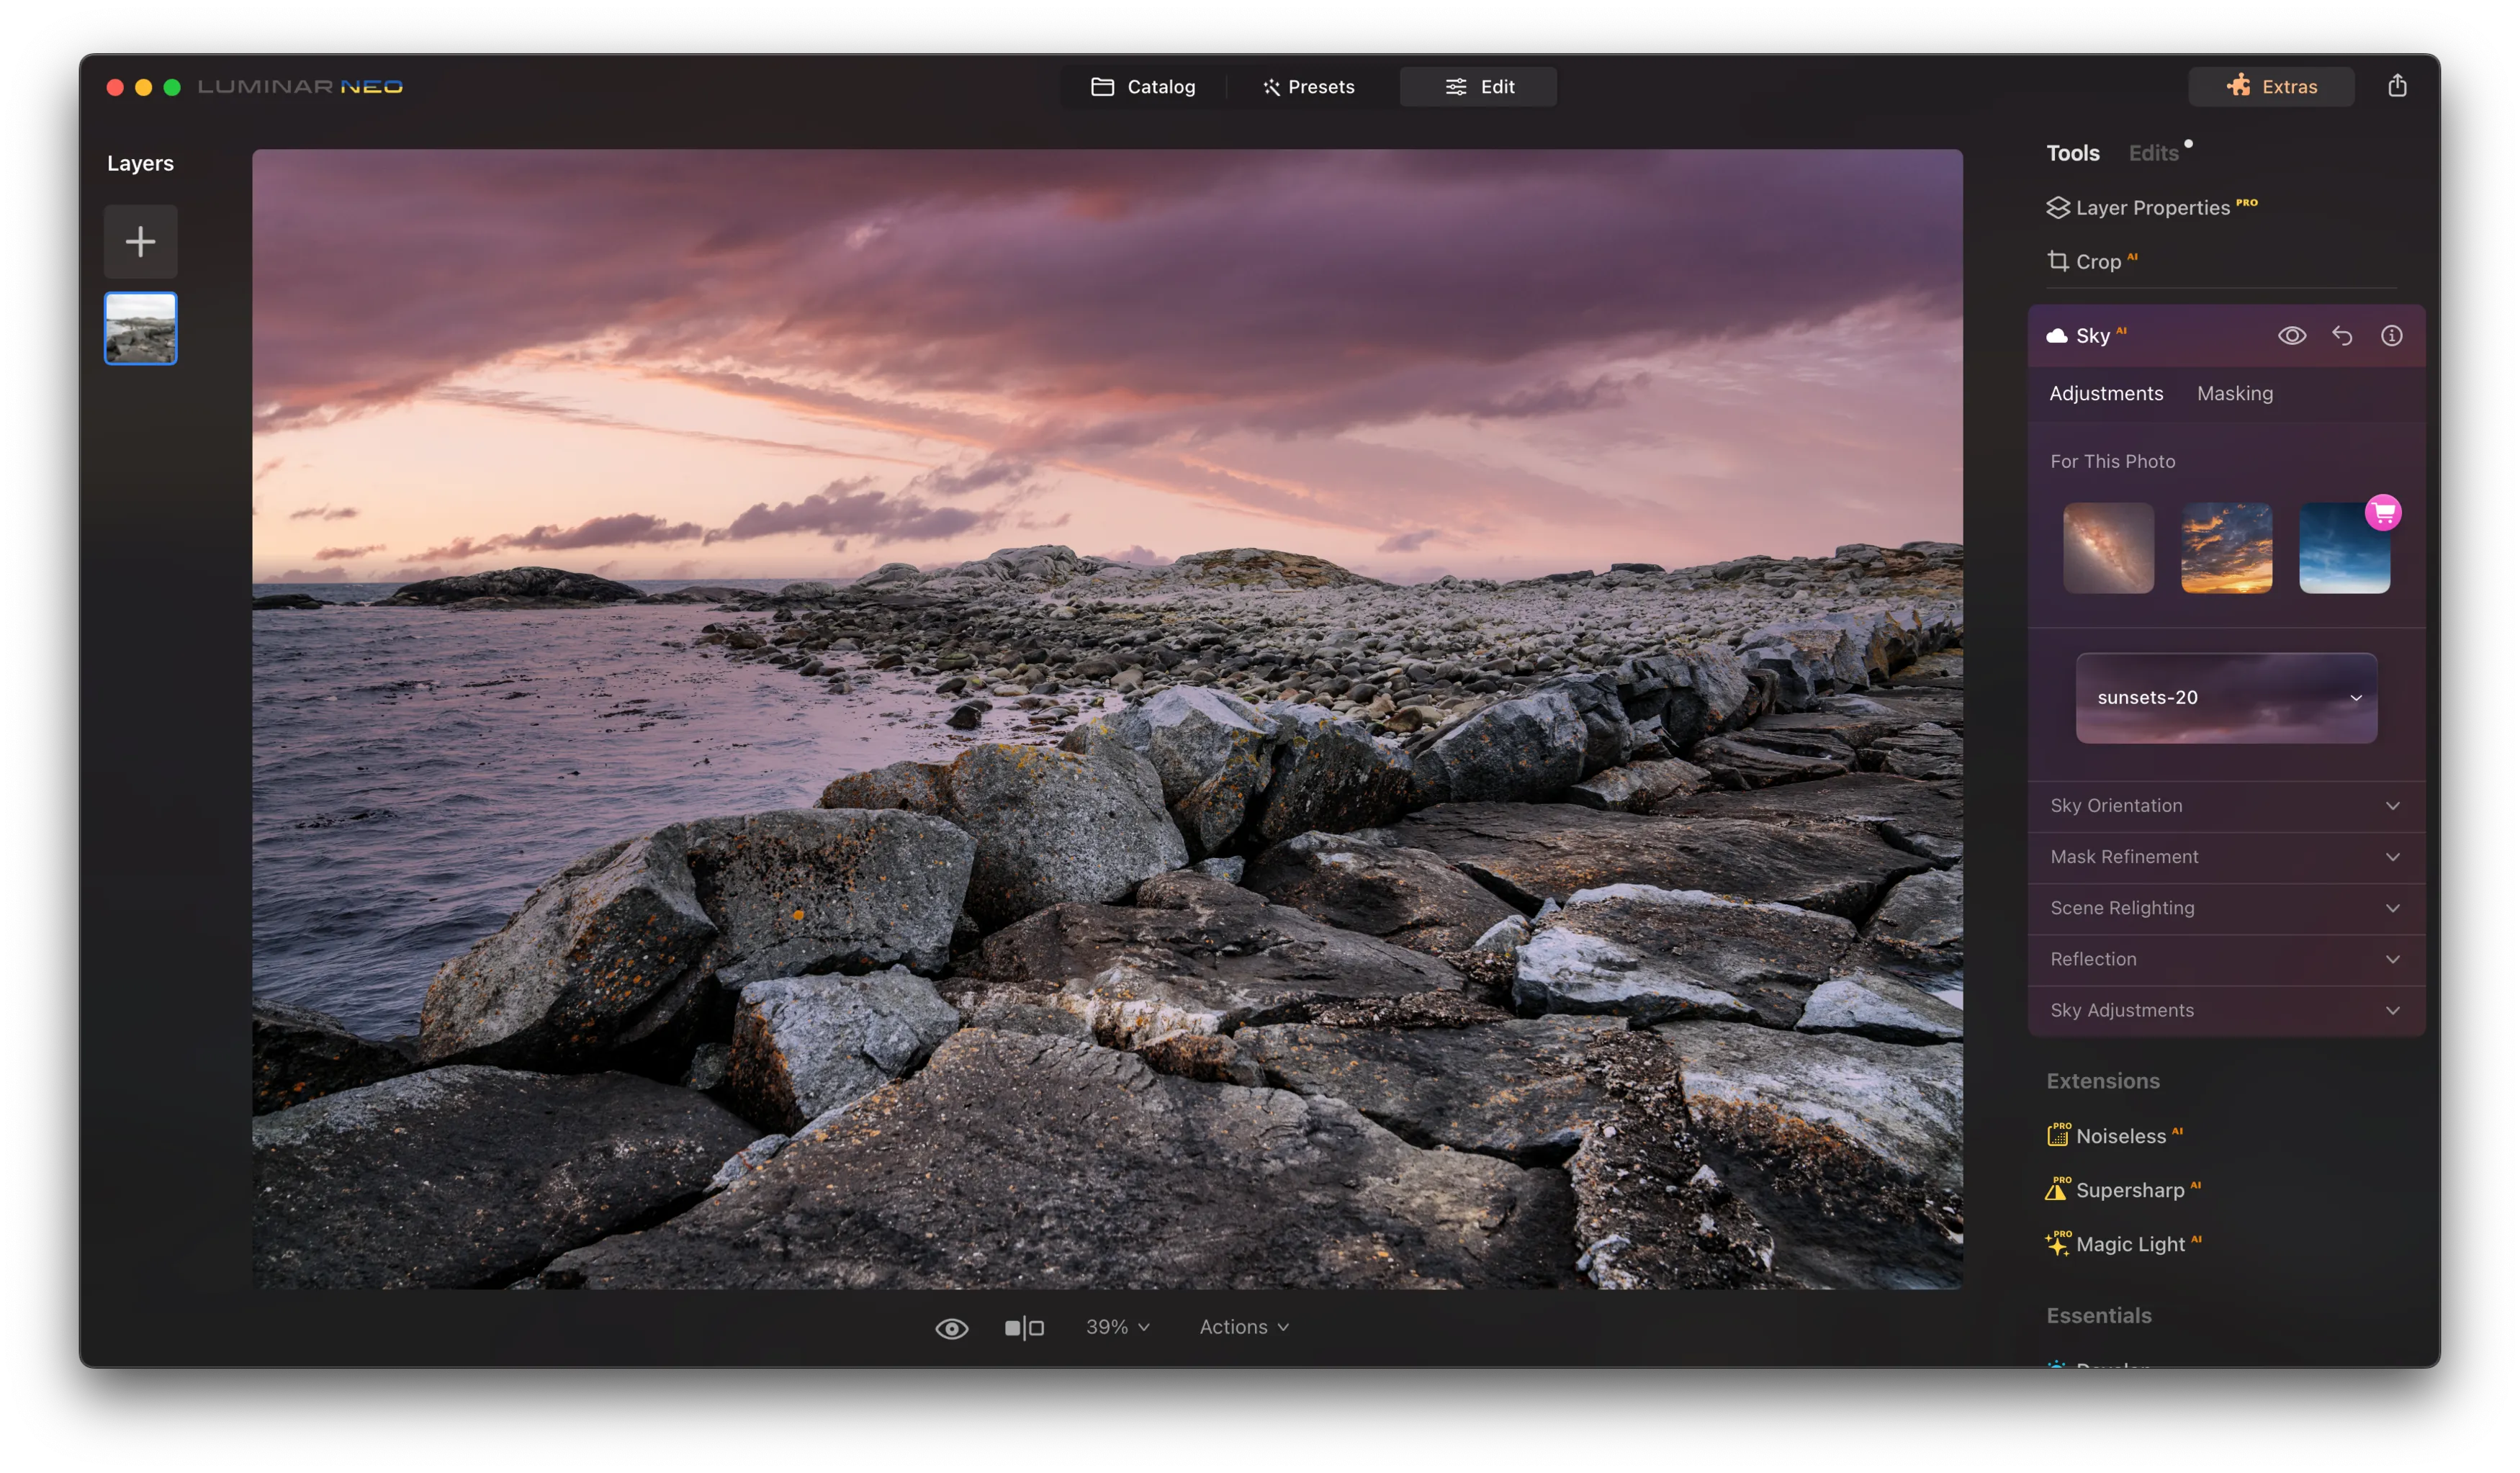Image resolution: width=2520 pixels, height=1473 pixels.
Task: Click the share/export icon
Action: 2397,86
